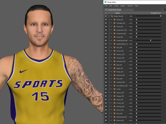166x124 pixels.
Task: Click the orange target icon for Wink_HD
Action: (x=114, y=20)
